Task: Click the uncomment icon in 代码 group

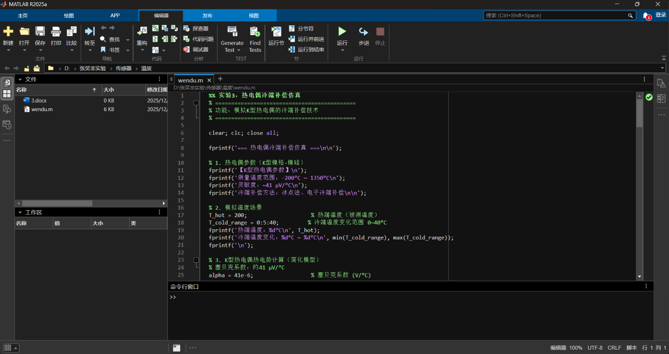Action: pyautogui.click(x=165, y=28)
